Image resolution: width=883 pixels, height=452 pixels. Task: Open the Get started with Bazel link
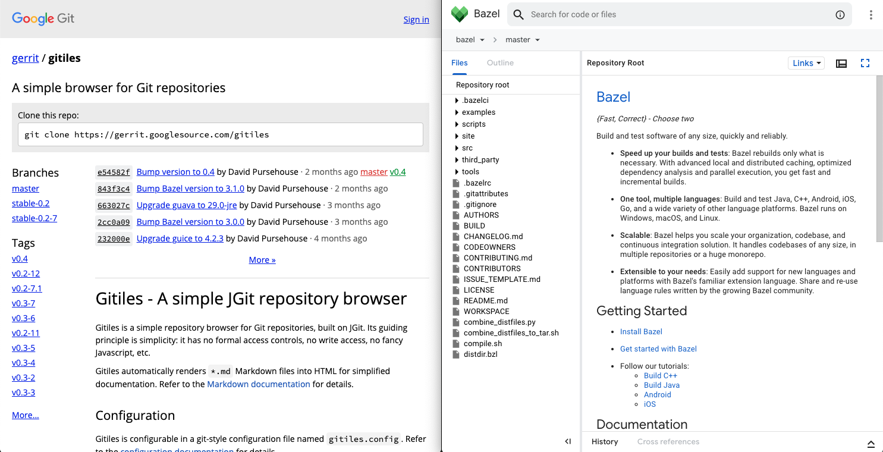658,349
